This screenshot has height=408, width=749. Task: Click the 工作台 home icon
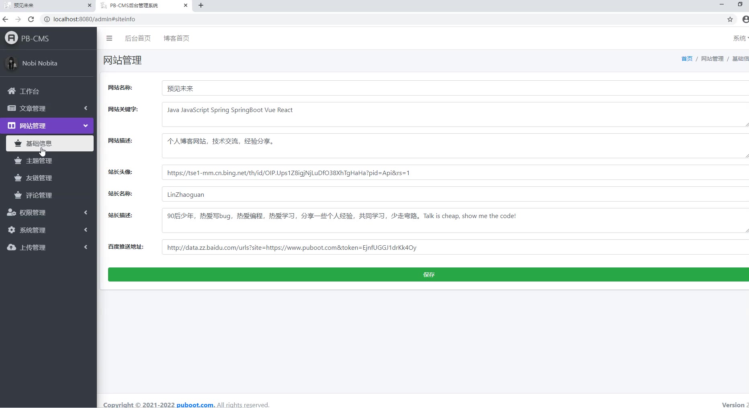12,91
